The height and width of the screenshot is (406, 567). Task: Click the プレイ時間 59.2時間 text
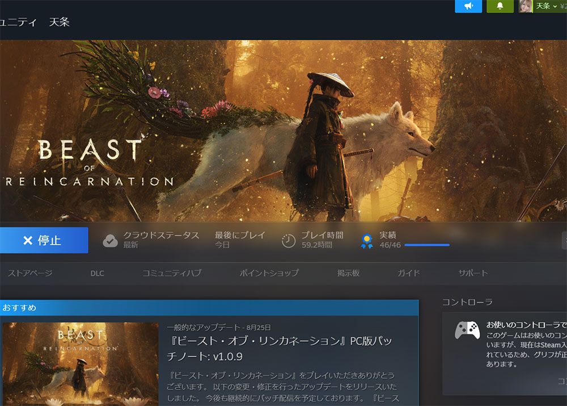coord(322,240)
